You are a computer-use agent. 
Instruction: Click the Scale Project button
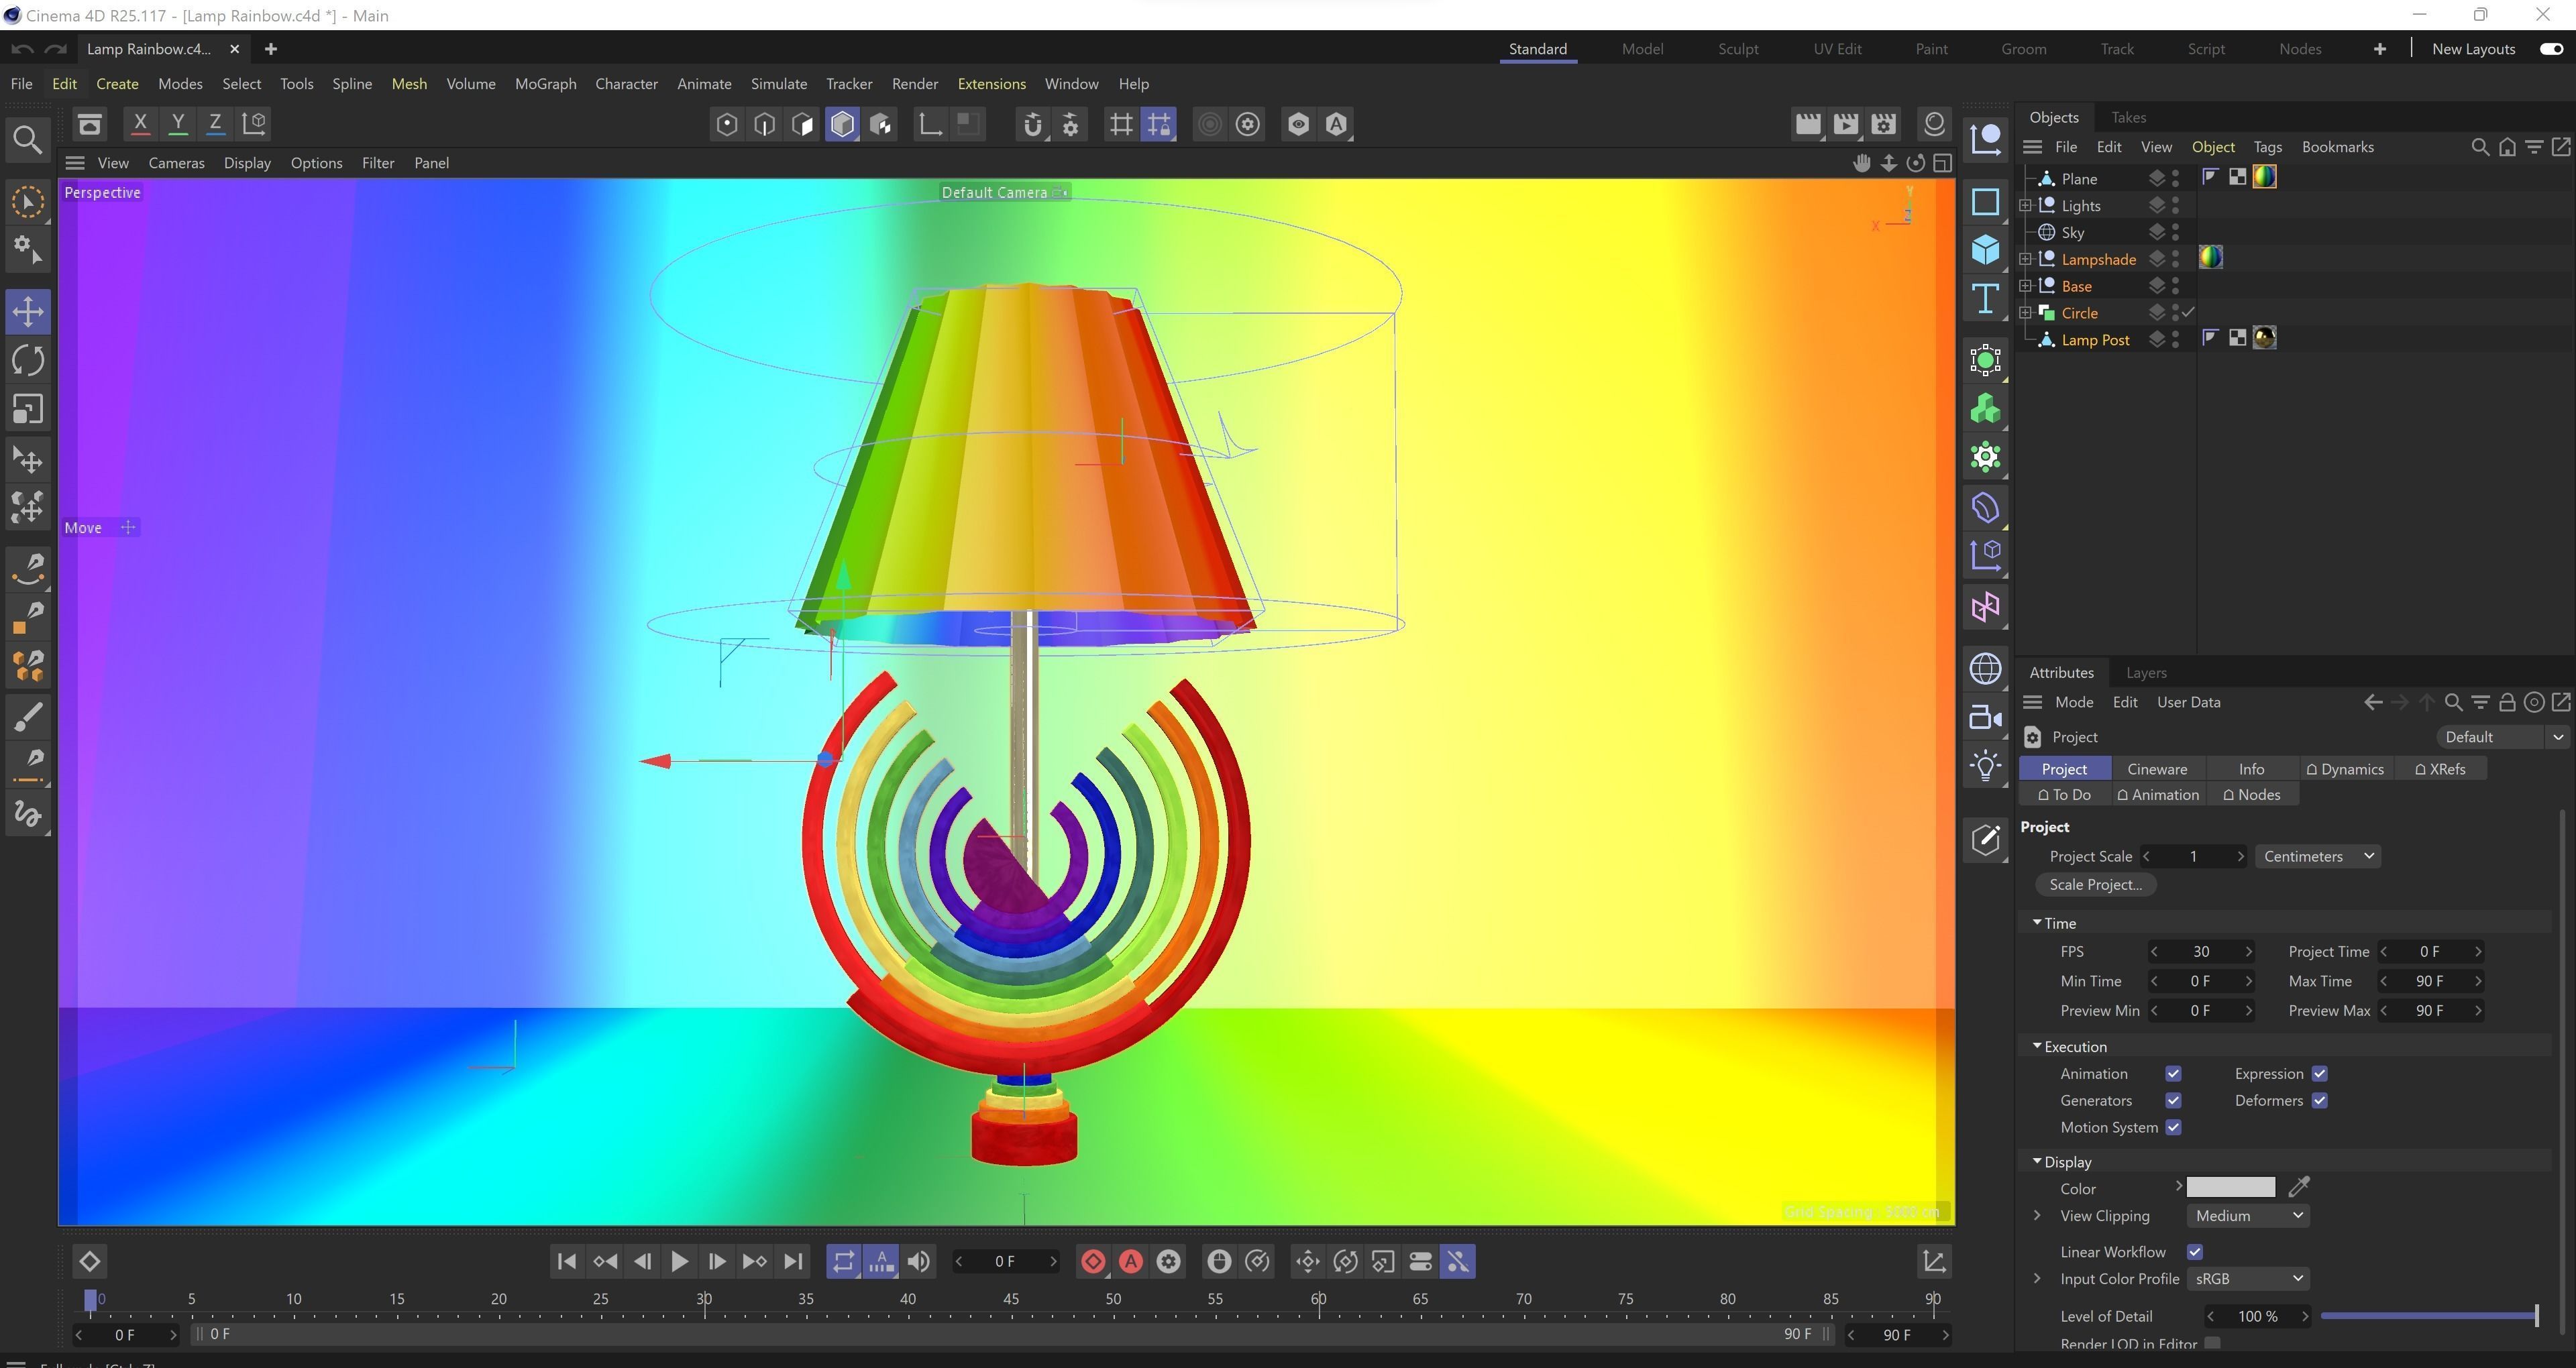click(x=2096, y=884)
